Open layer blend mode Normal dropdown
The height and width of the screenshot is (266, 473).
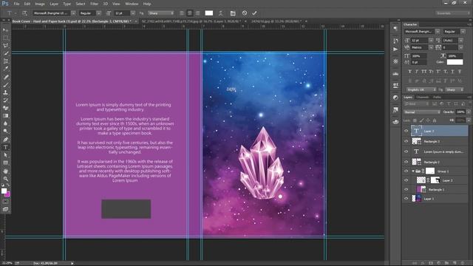[422, 112]
